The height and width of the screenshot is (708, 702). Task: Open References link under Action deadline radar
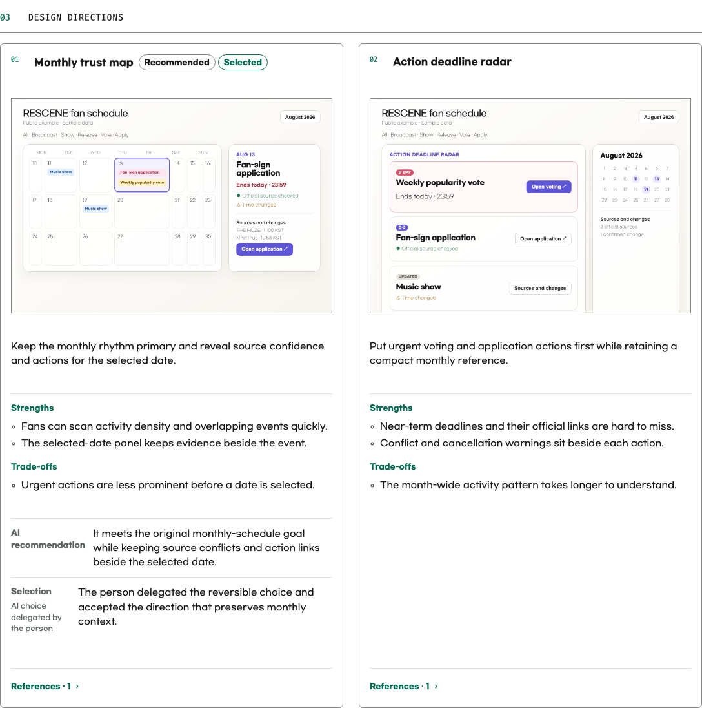click(x=403, y=686)
